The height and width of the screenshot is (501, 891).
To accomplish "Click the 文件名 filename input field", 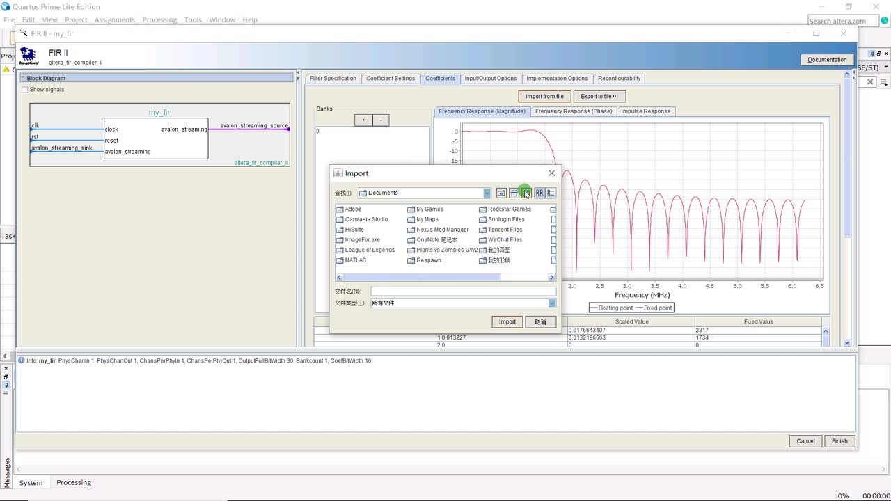I will [x=464, y=292].
